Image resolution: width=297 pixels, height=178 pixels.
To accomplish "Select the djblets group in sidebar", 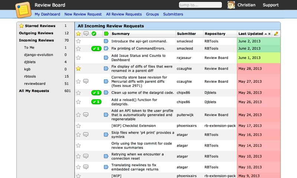I will pyautogui.click(x=30, y=62).
